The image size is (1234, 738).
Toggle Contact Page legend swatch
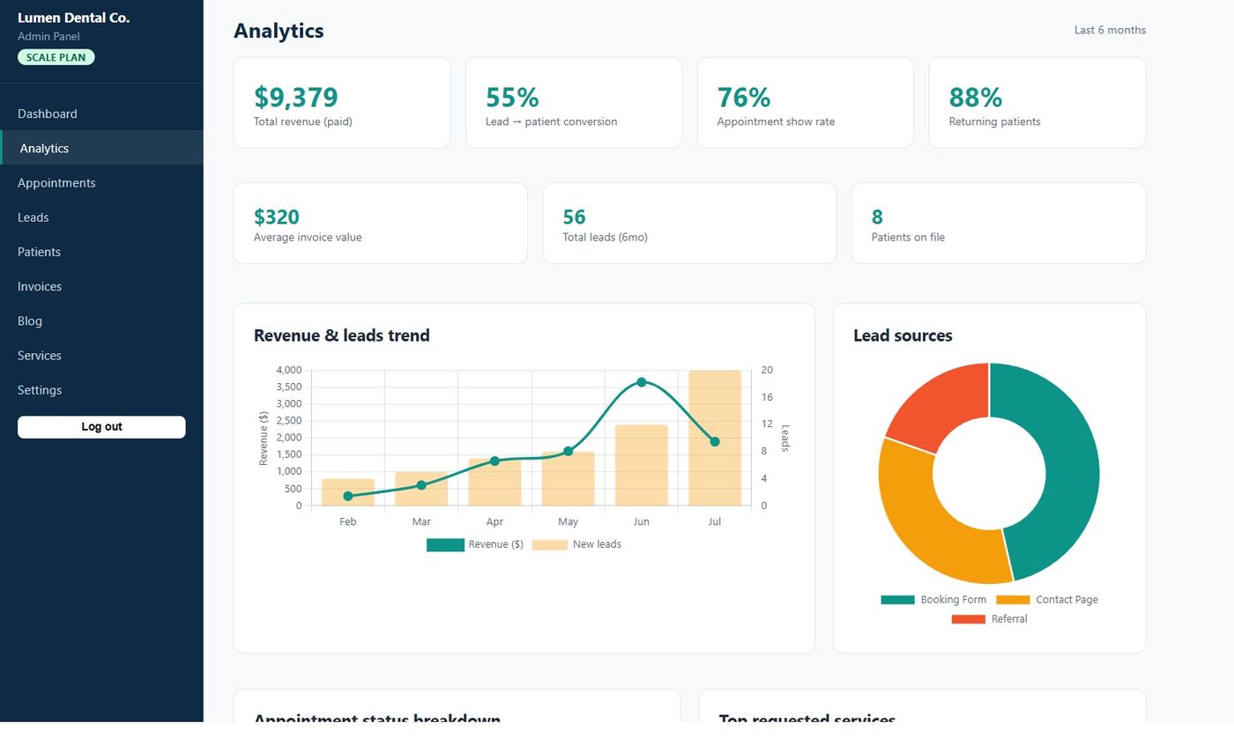[x=1013, y=600]
